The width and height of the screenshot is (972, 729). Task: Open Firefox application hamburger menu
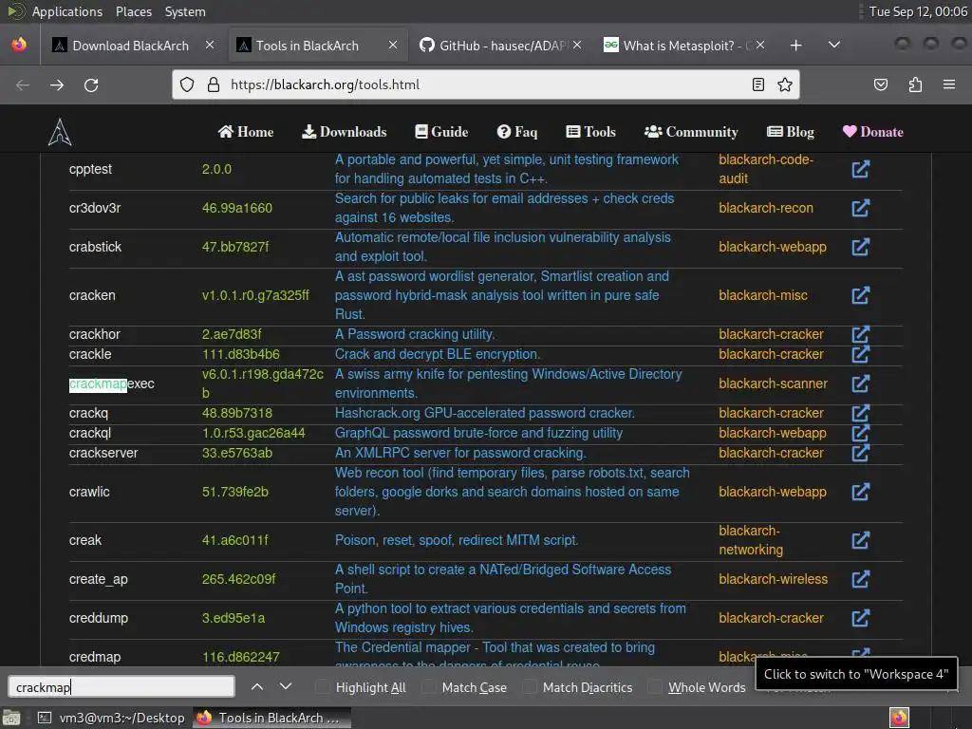pos(949,84)
